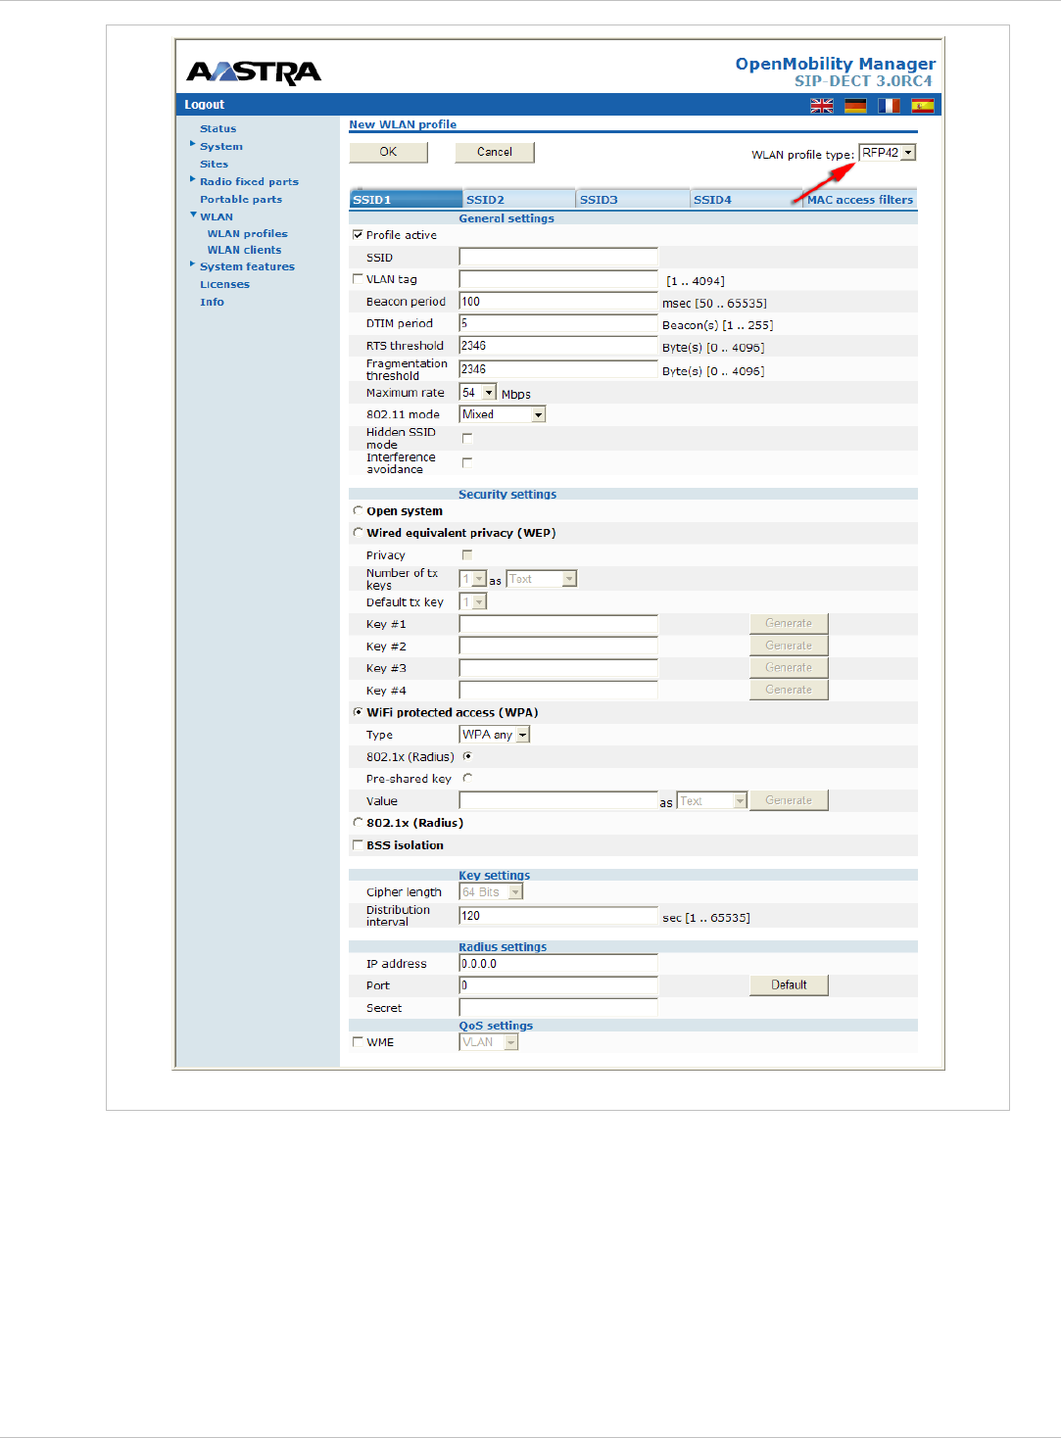Open the 802.11 mode dropdown
The height and width of the screenshot is (1438, 1061).
pyautogui.click(x=503, y=414)
